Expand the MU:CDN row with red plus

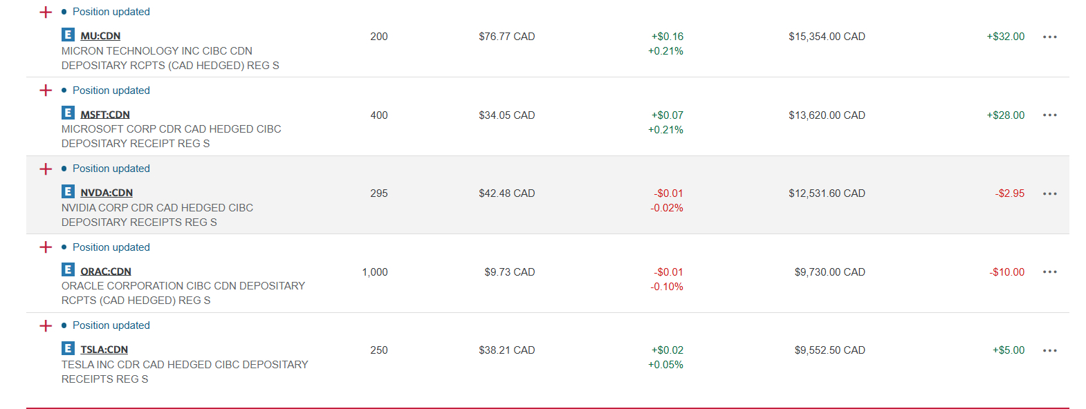[x=46, y=12]
